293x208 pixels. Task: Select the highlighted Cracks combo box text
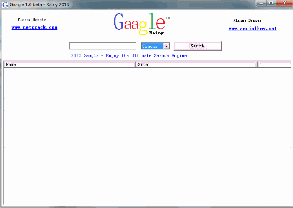tap(152, 46)
